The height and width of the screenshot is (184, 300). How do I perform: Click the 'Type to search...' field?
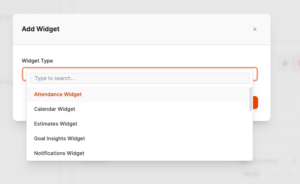[x=140, y=78]
